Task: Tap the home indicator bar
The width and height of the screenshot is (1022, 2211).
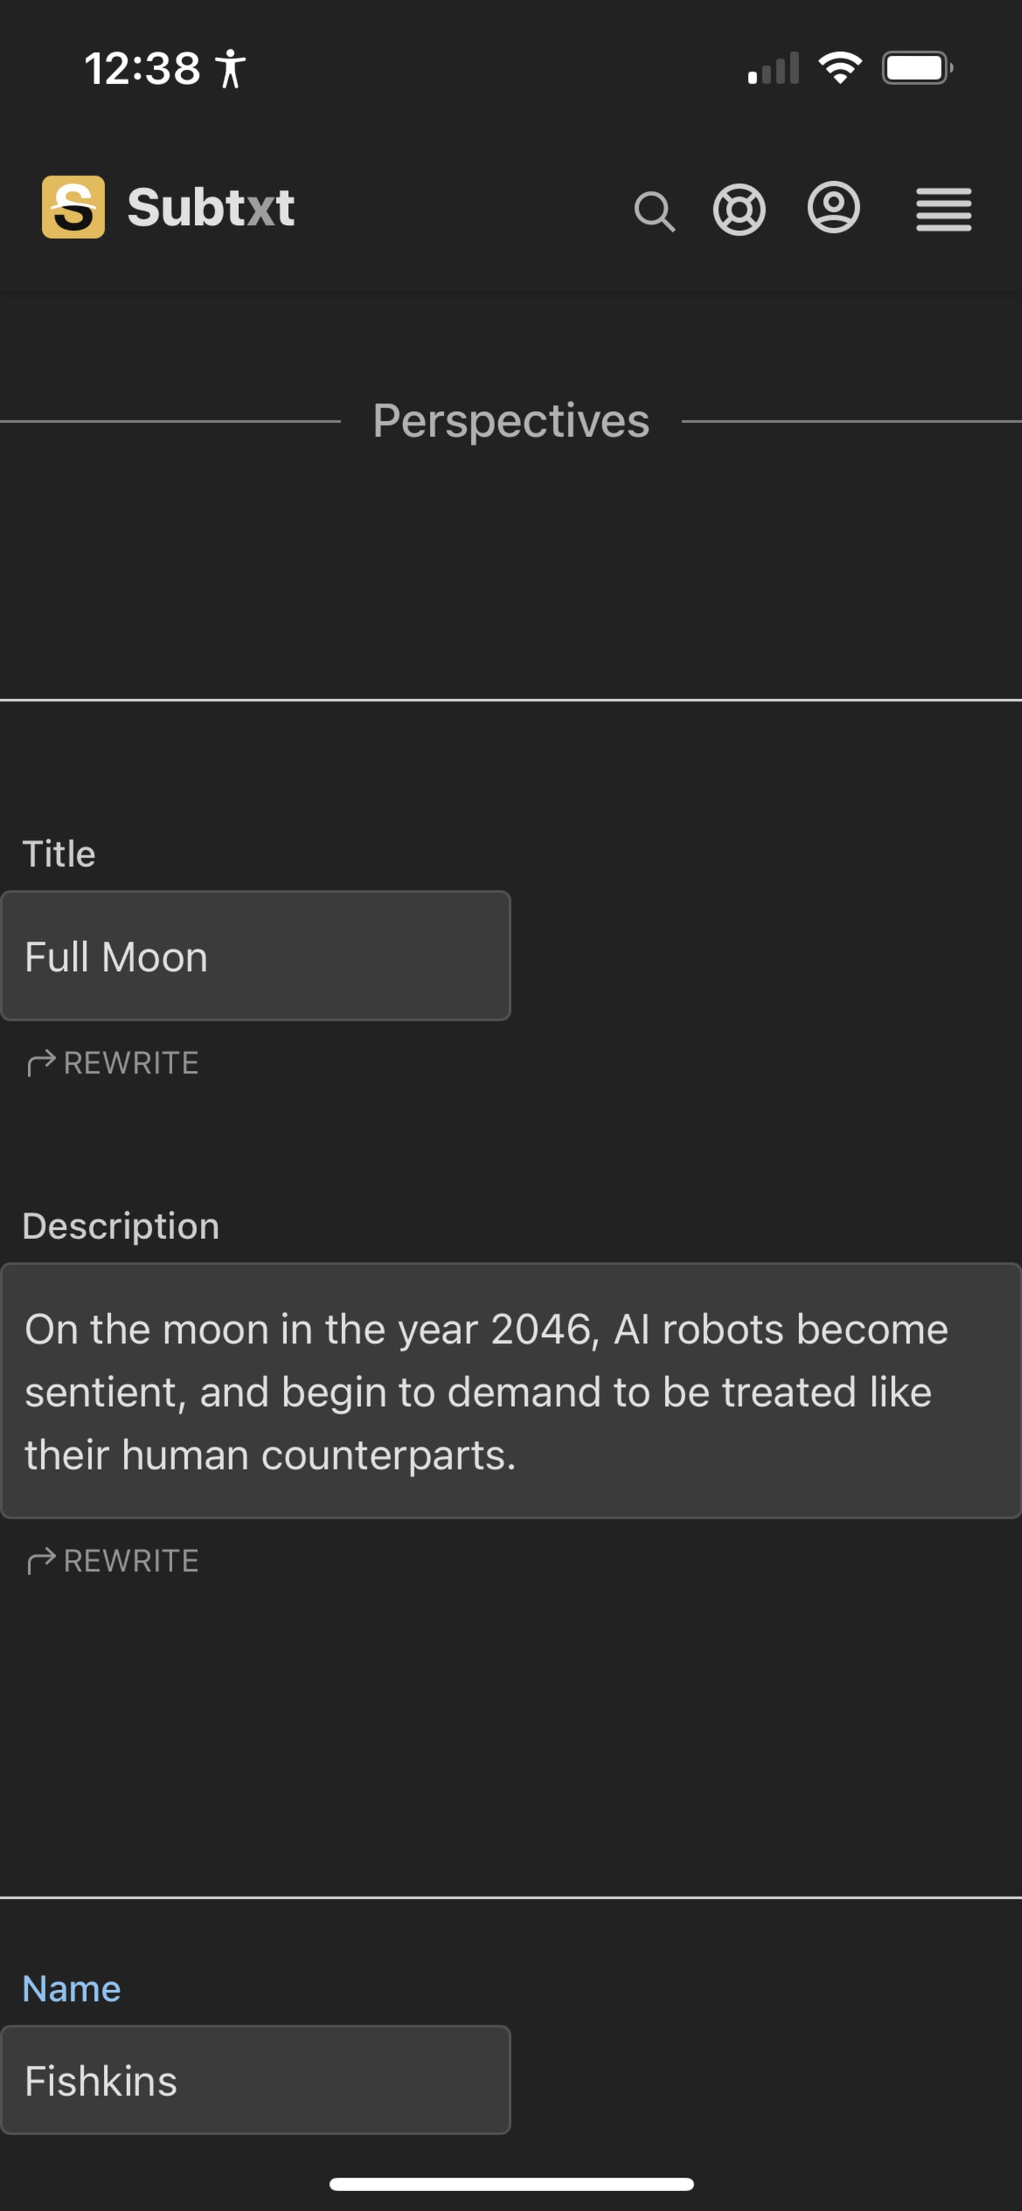Action: (511, 2184)
